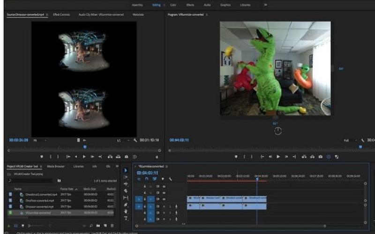This screenshot has height=234, width=375.
Task: Expand the workspace overflow chevron at top
Action: tap(266, 5)
